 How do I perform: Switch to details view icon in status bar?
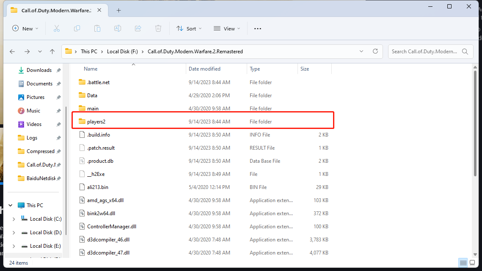click(463, 263)
